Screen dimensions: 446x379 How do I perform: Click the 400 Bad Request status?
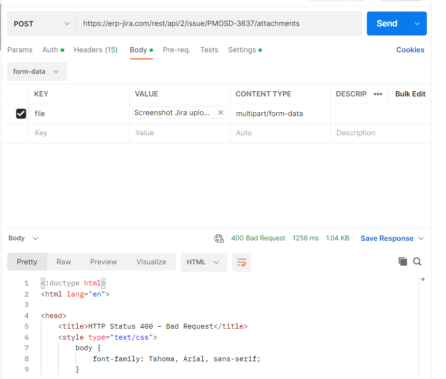(x=258, y=238)
